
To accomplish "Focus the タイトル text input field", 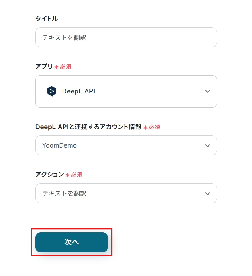I will [x=126, y=37].
